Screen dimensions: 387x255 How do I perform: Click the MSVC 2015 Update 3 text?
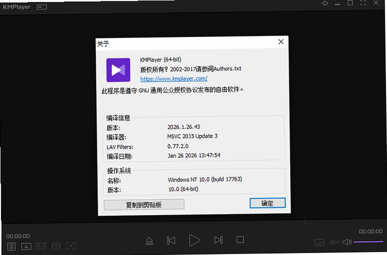(x=193, y=136)
